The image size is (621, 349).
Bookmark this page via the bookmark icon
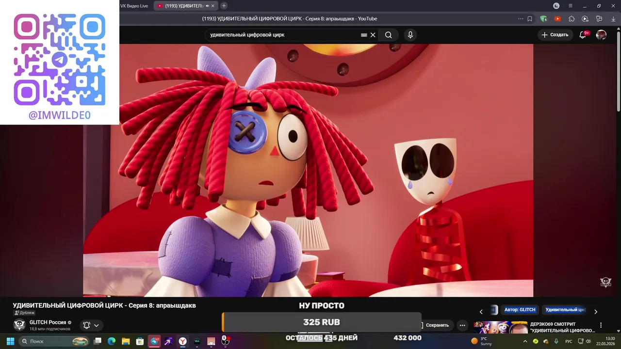pos(530,19)
